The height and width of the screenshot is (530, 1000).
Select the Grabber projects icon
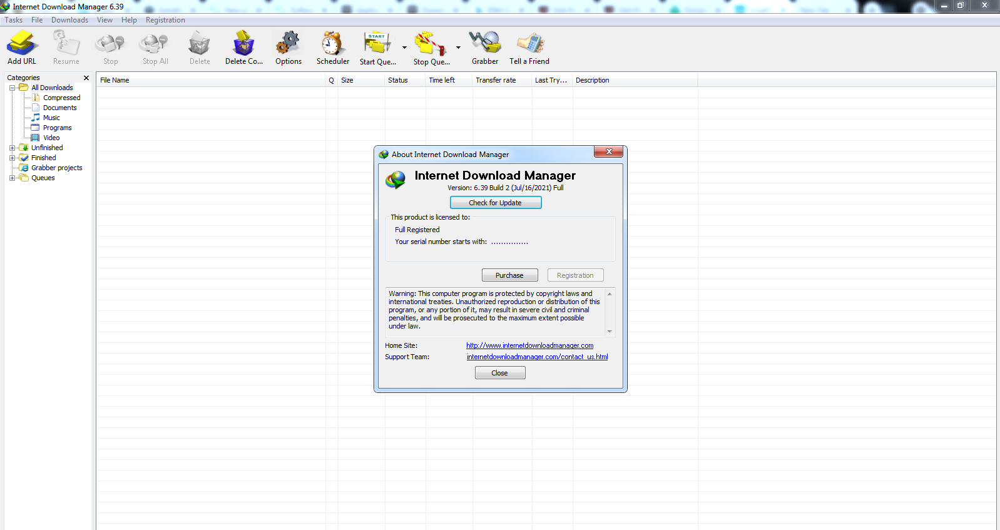click(24, 168)
